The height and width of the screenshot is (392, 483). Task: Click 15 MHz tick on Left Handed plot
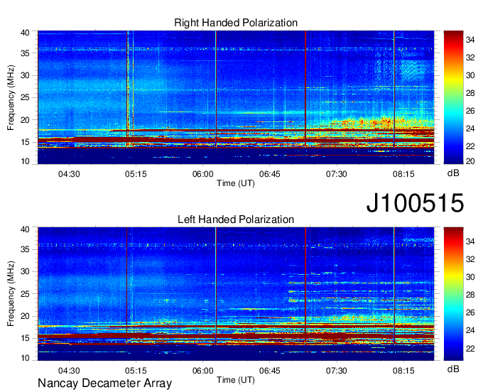25,339
